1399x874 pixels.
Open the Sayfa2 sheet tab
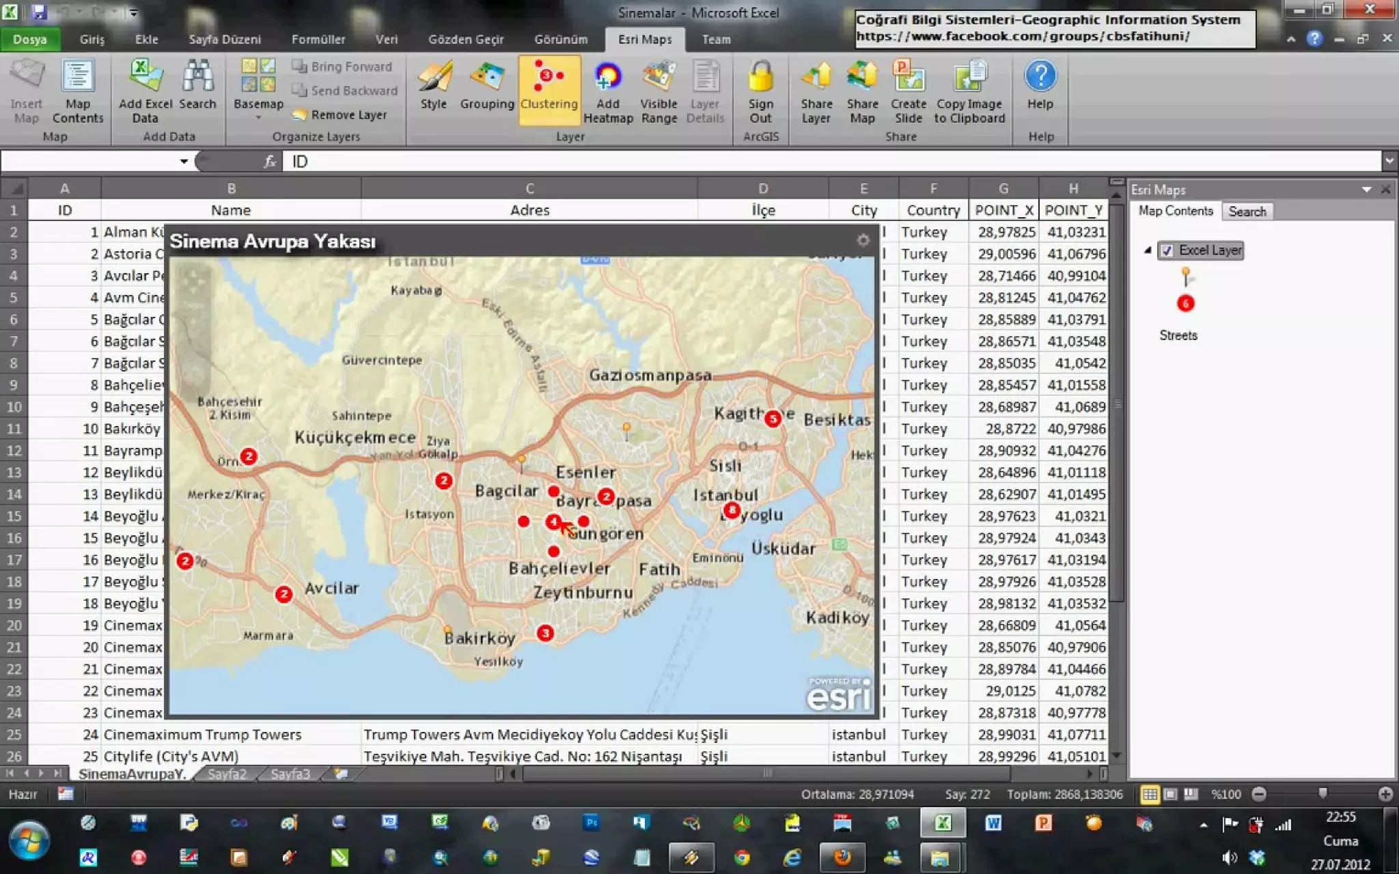[x=227, y=774]
